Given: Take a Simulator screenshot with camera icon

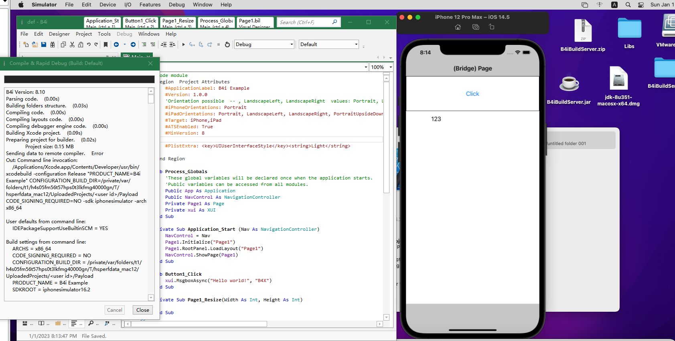Looking at the screenshot, I should click(476, 27).
